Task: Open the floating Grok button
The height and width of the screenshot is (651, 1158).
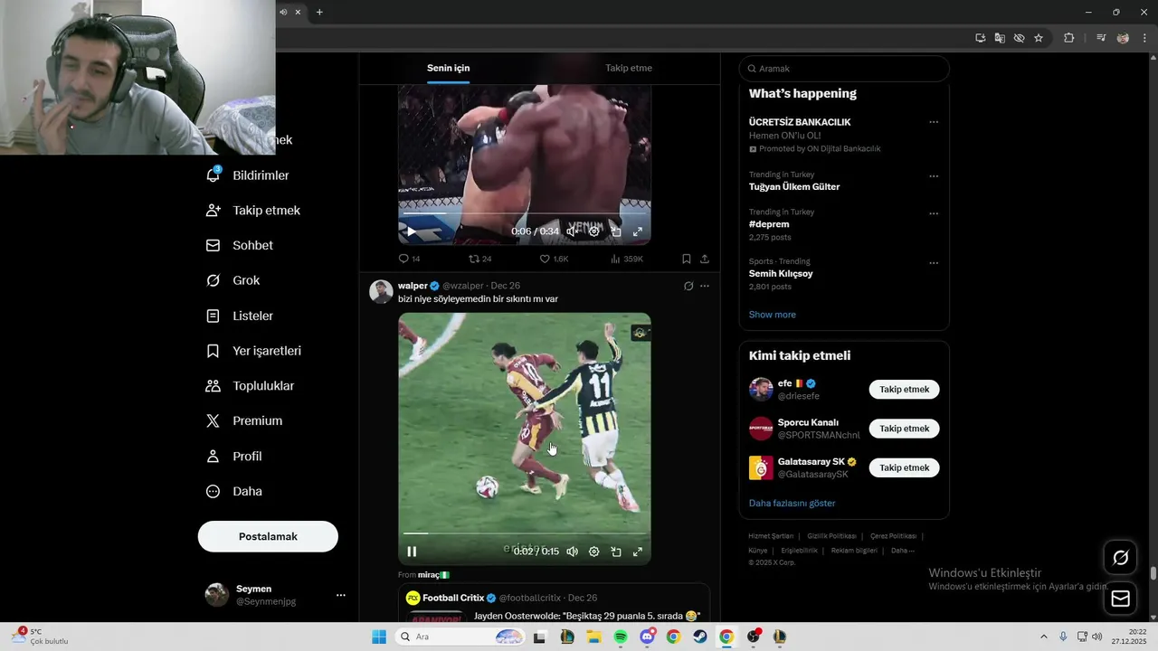Action: 1120,558
